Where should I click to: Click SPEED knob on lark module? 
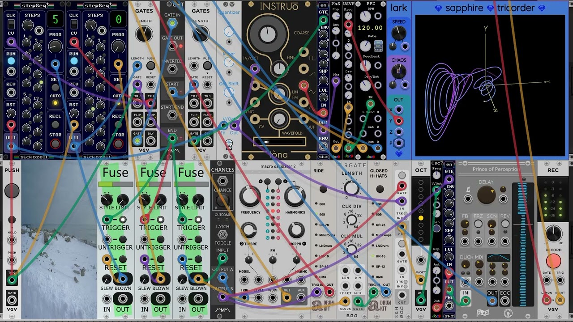pyautogui.click(x=398, y=34)
